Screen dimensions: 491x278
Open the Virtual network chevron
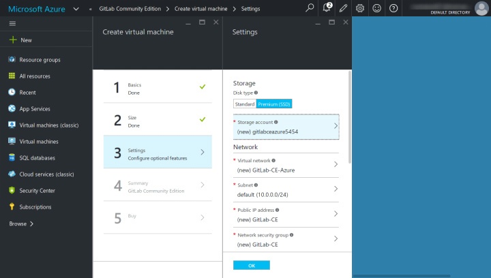336,164
